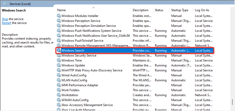Screen dimensions: 235x111
Task: Select Windows Perception Simulation Service name
Action: (x=88, y=26)
